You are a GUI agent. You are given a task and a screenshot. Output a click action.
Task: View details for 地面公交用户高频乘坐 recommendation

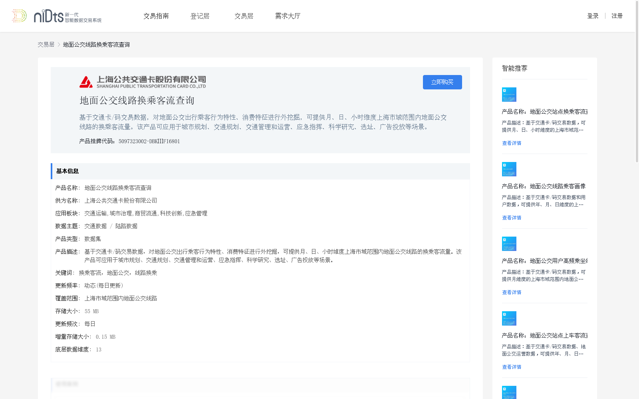tap(512, 292)
